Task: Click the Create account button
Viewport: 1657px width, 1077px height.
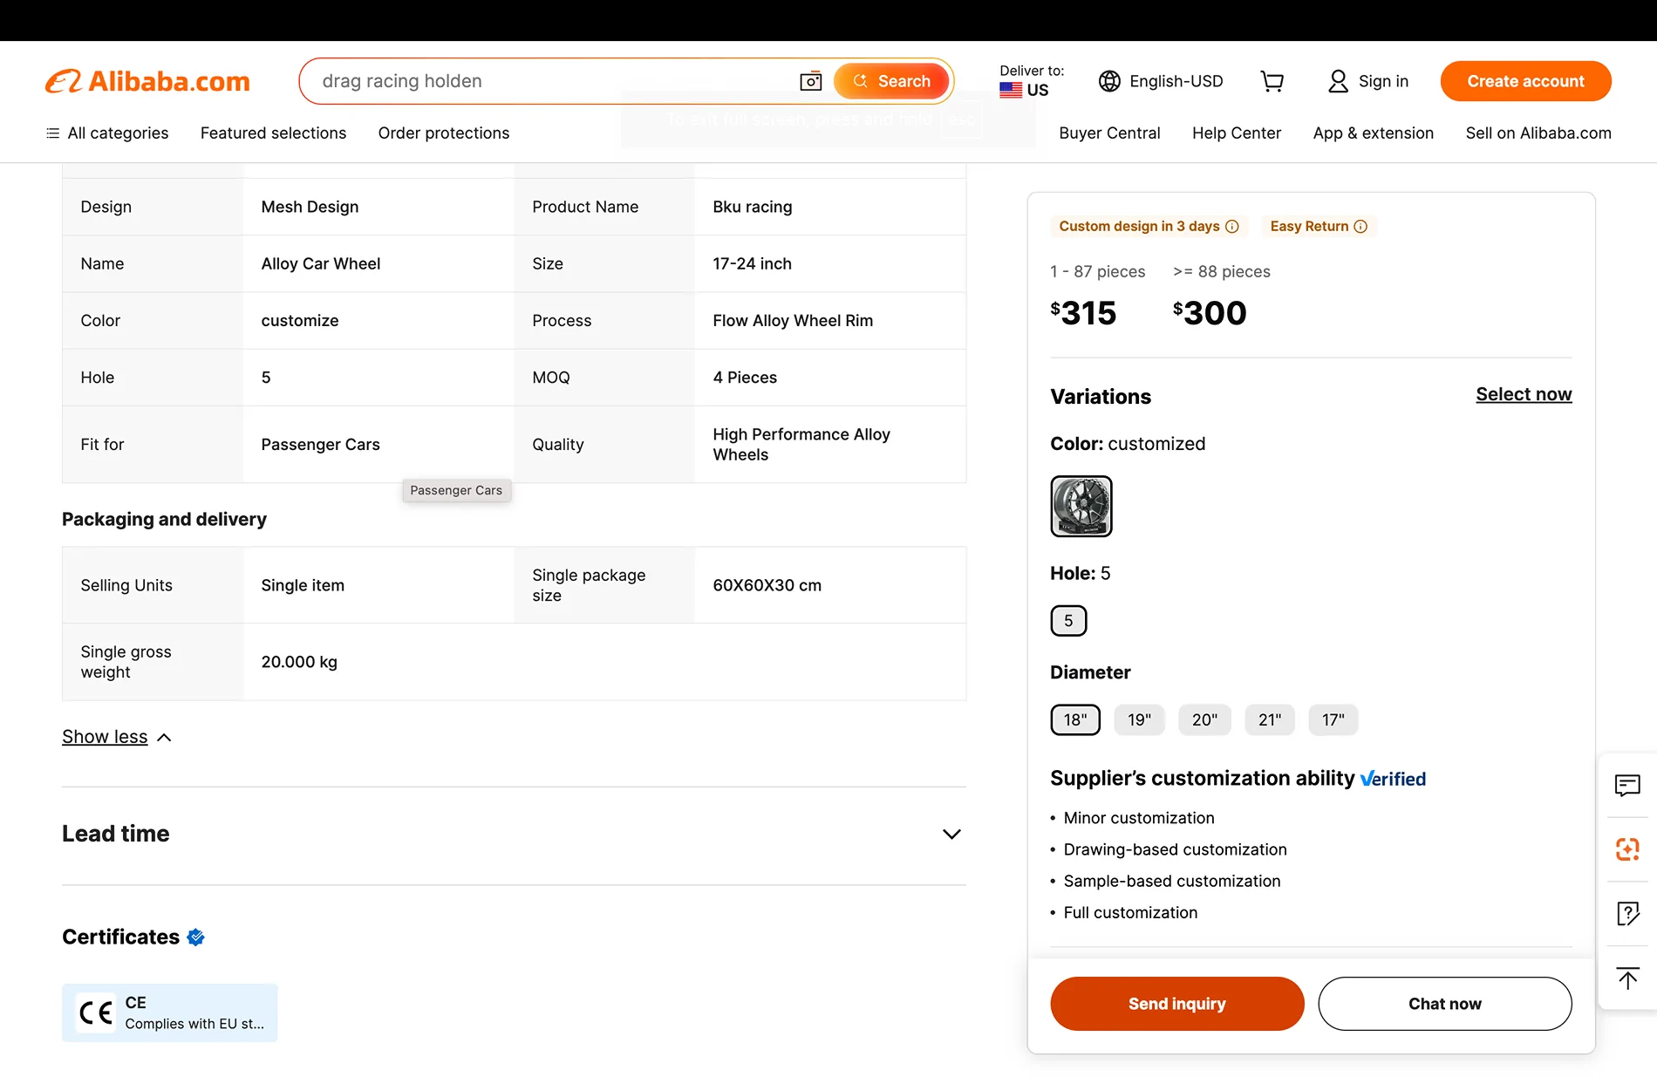Action: click(x=1525, y=81)
